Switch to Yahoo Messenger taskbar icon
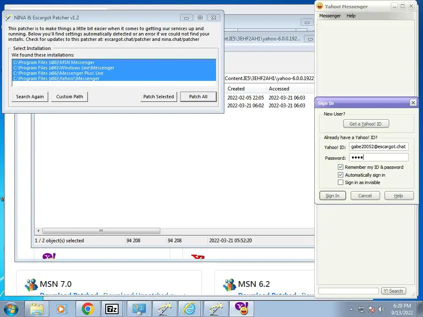Viewport: 423px width, 317px height. pyautogui.click(x=241, y=309)
